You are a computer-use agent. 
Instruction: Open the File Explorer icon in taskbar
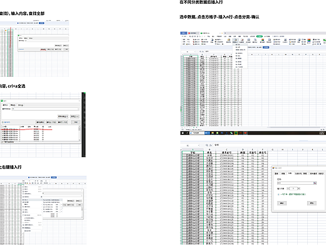coord(213,133)
